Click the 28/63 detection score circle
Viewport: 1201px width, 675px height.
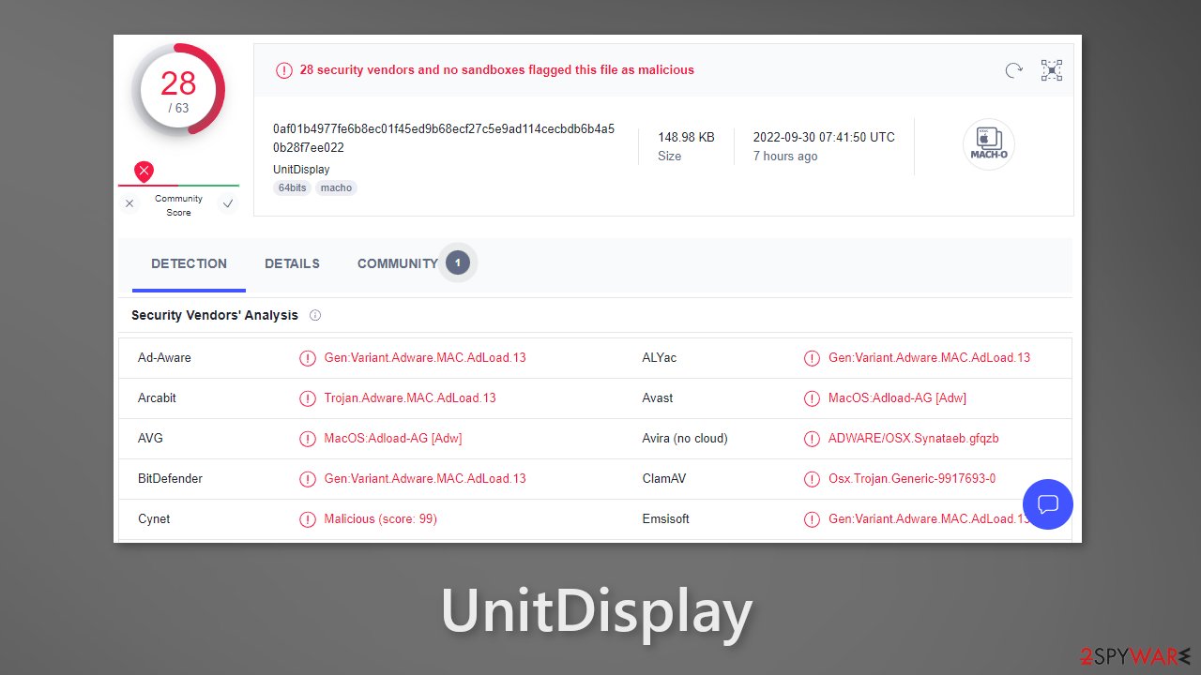[178, 89]
